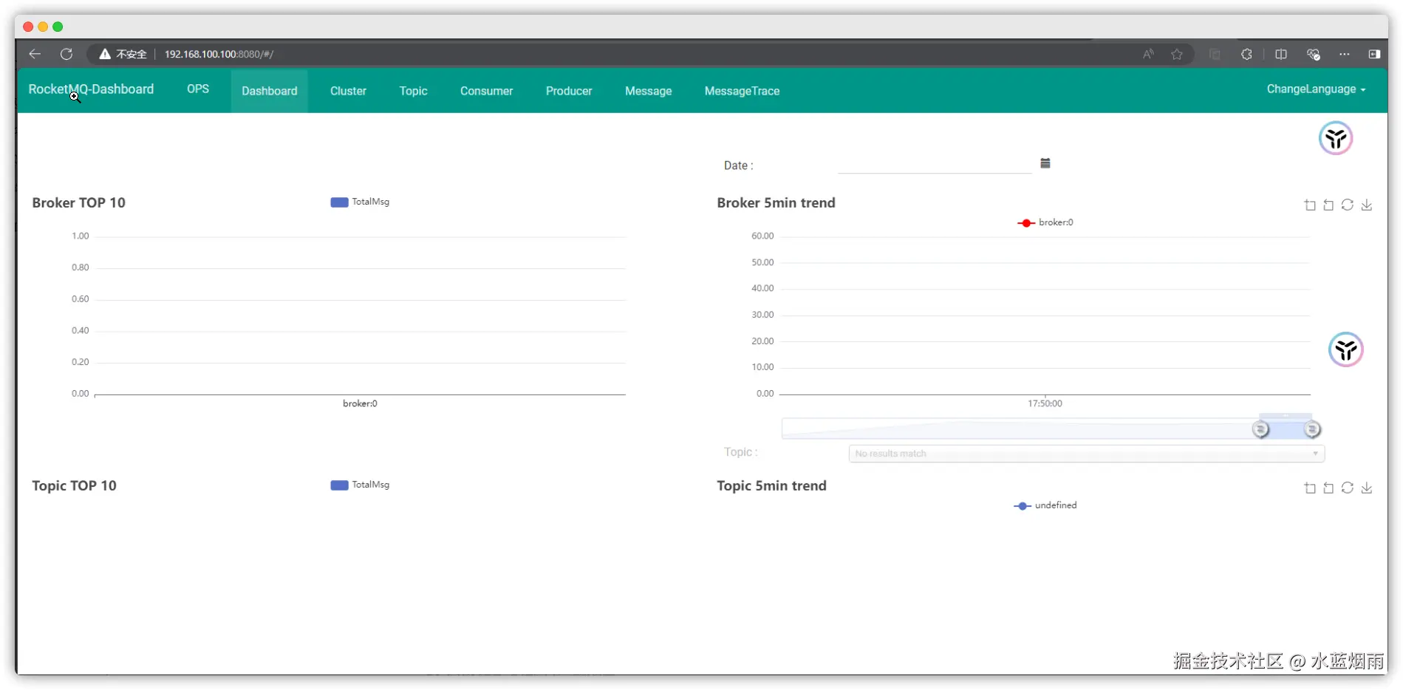Bookmark this page with the star icon

1176,54
